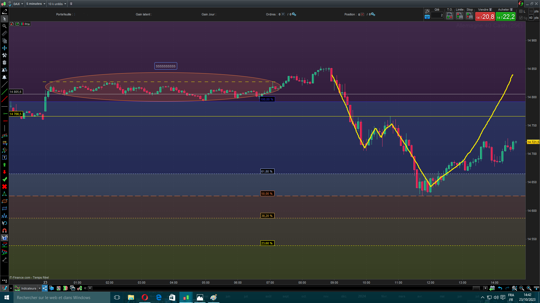540x303 pixels.
Task: Click the horizontal chart scrollbar track
Action: pos(281,288)
